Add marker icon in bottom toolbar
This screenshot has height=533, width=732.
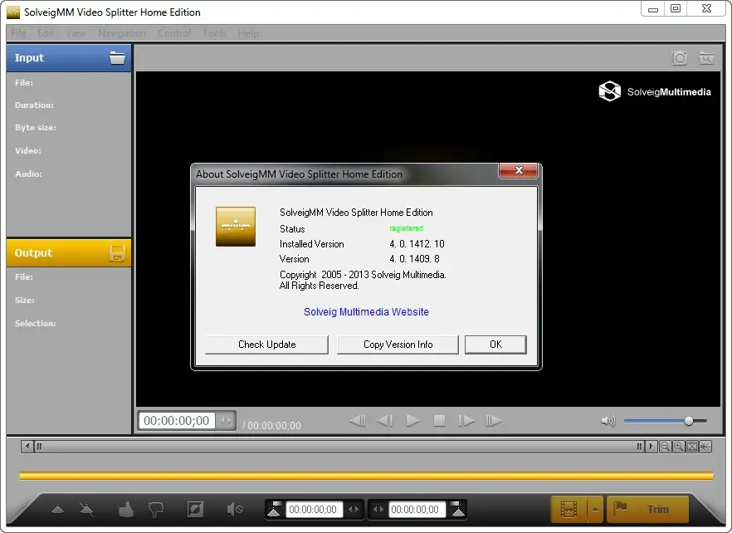[58, 509]
